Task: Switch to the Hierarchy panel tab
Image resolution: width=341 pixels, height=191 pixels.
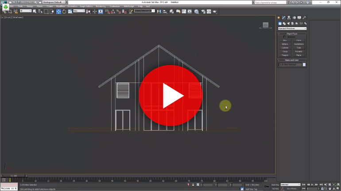Action: click(x=289, y=18)
